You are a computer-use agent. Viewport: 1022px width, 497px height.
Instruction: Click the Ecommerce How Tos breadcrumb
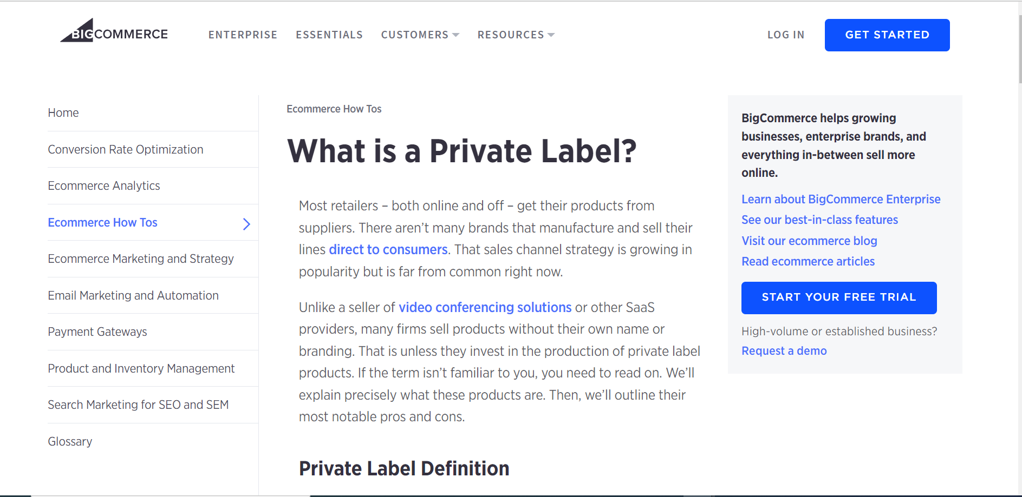click(x=334, y=109)
